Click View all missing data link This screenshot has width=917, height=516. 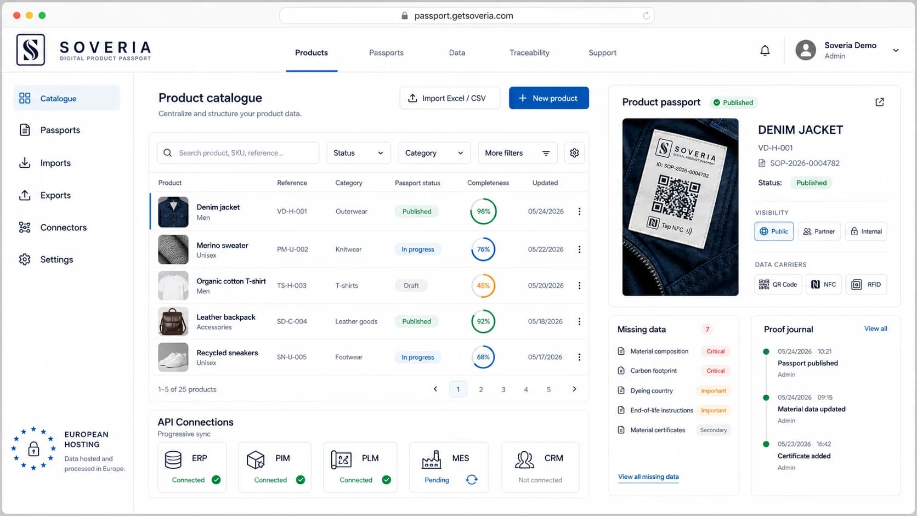(648, 477)
